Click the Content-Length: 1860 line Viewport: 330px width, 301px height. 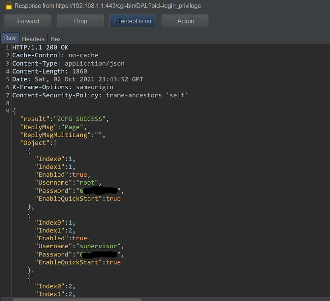[x=50, y=71]
